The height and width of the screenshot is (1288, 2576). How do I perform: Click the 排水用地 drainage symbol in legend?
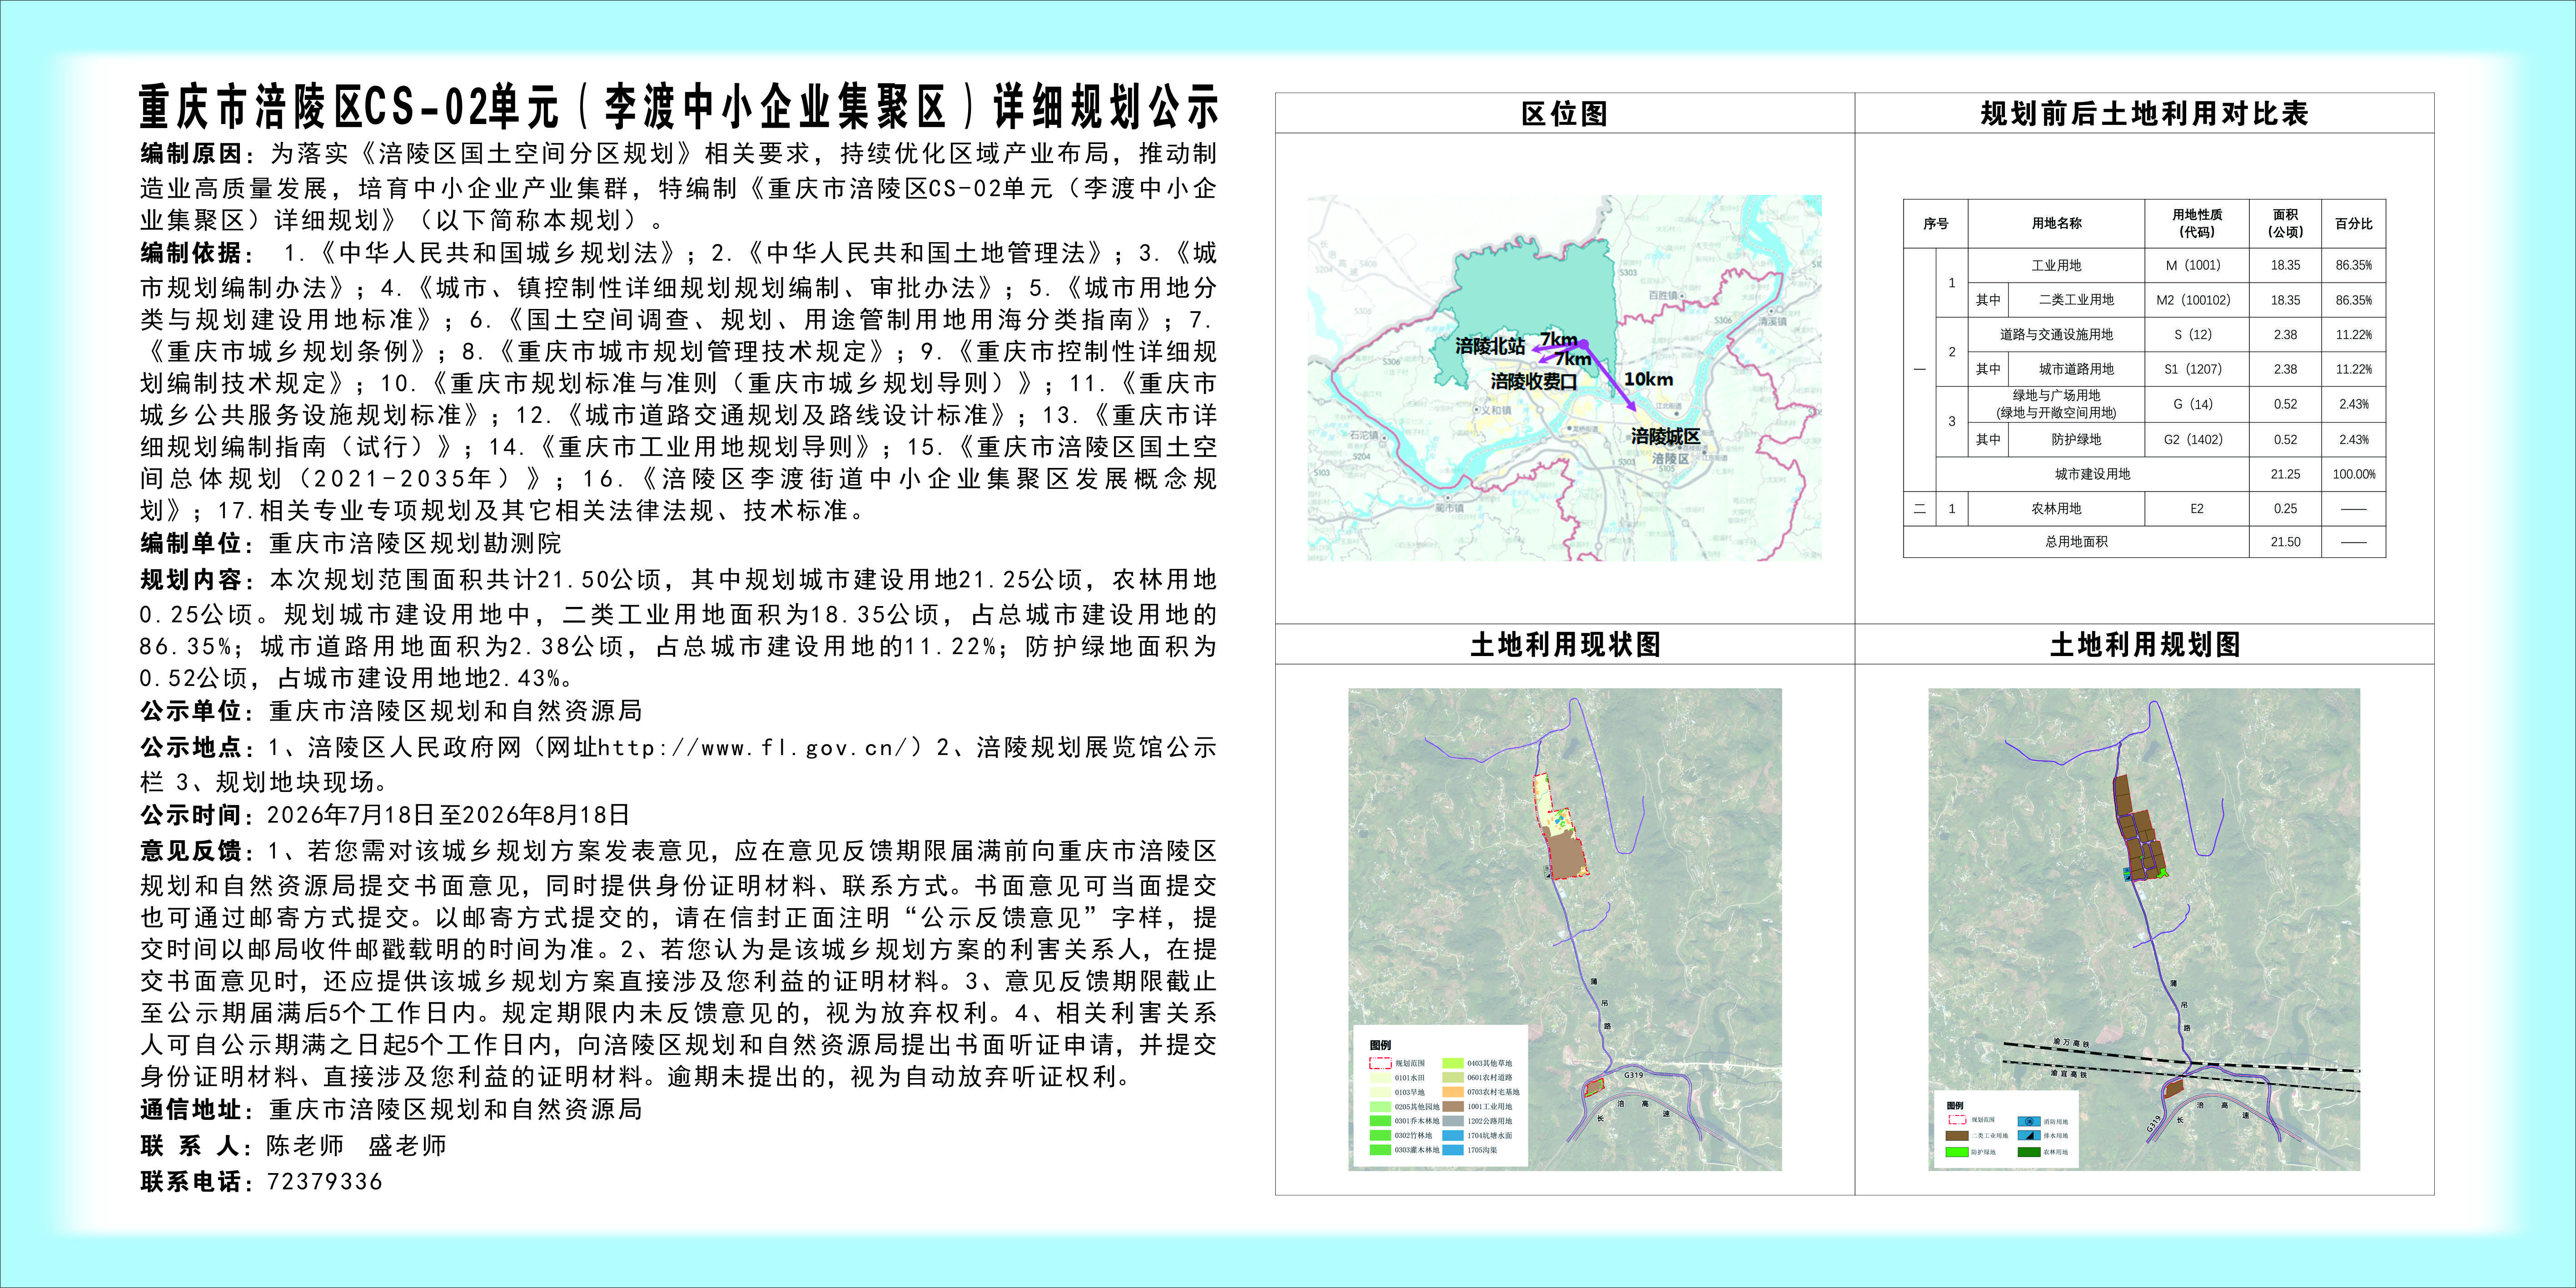click(x=2029, y=1136)
